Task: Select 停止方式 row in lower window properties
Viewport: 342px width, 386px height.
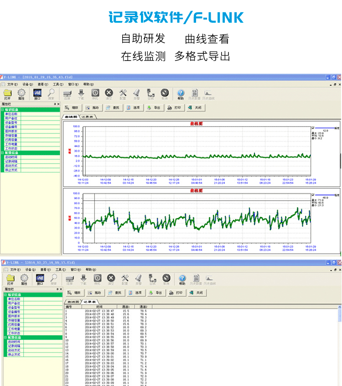Action: tap(35, 355)
